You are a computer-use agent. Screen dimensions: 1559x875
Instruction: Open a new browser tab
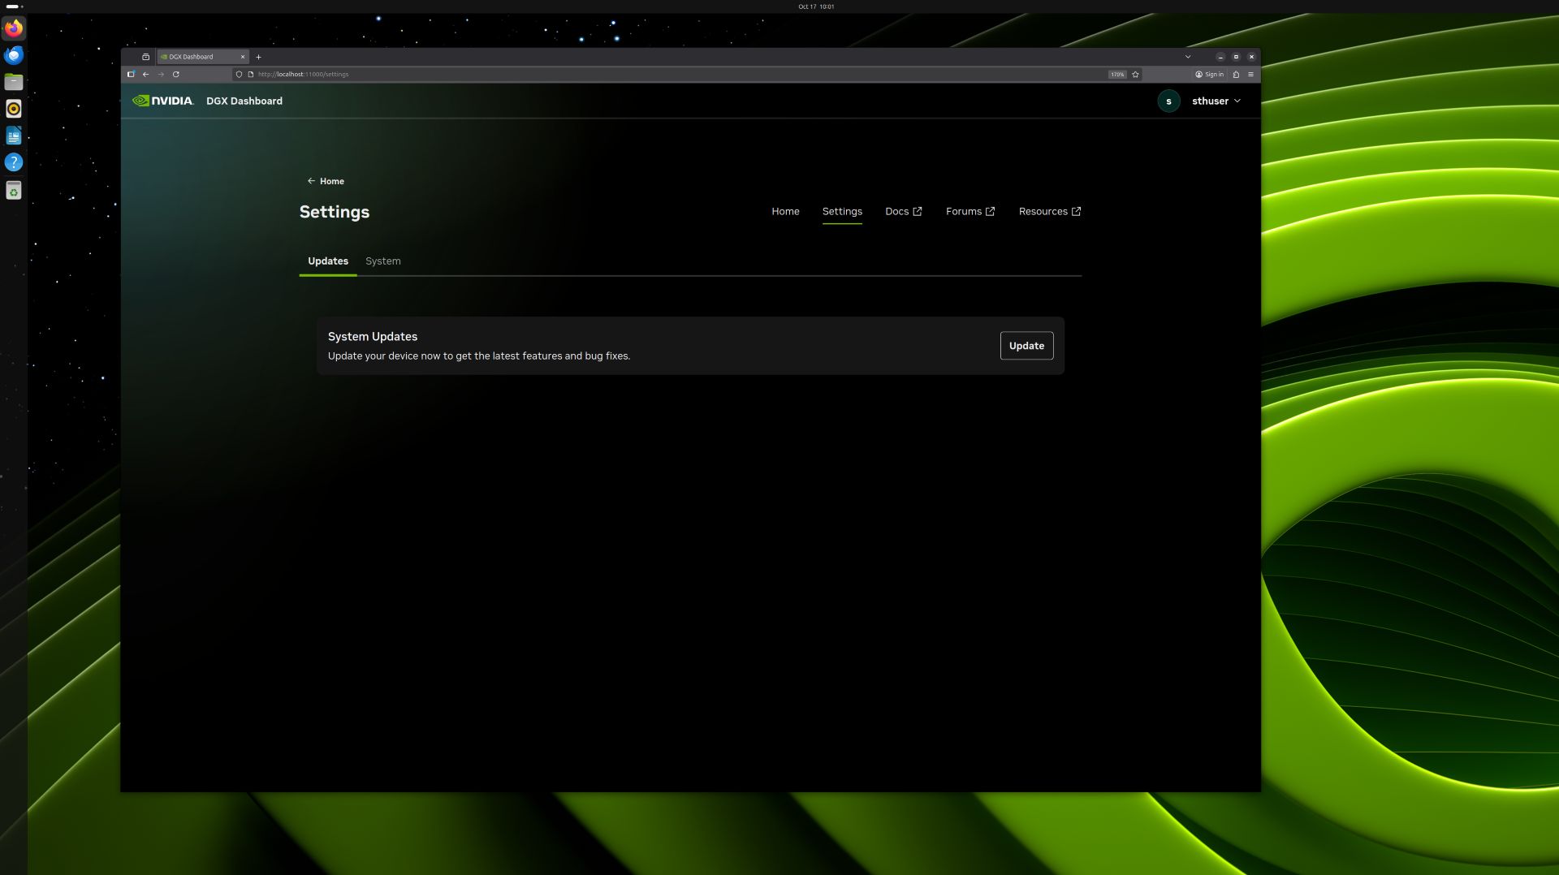click(258, 57)
